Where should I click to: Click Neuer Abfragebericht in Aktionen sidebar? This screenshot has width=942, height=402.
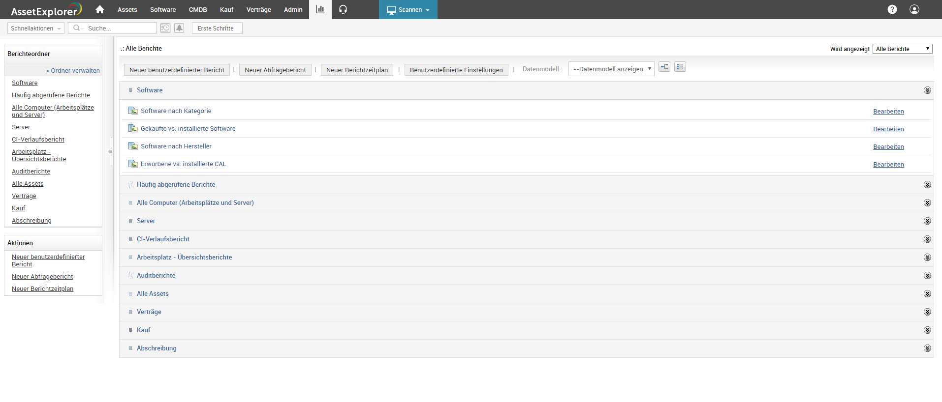click(42, 277)
